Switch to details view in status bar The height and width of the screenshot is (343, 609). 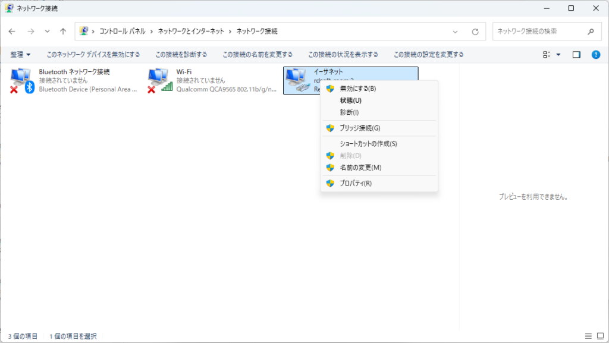tap(588, 336)
